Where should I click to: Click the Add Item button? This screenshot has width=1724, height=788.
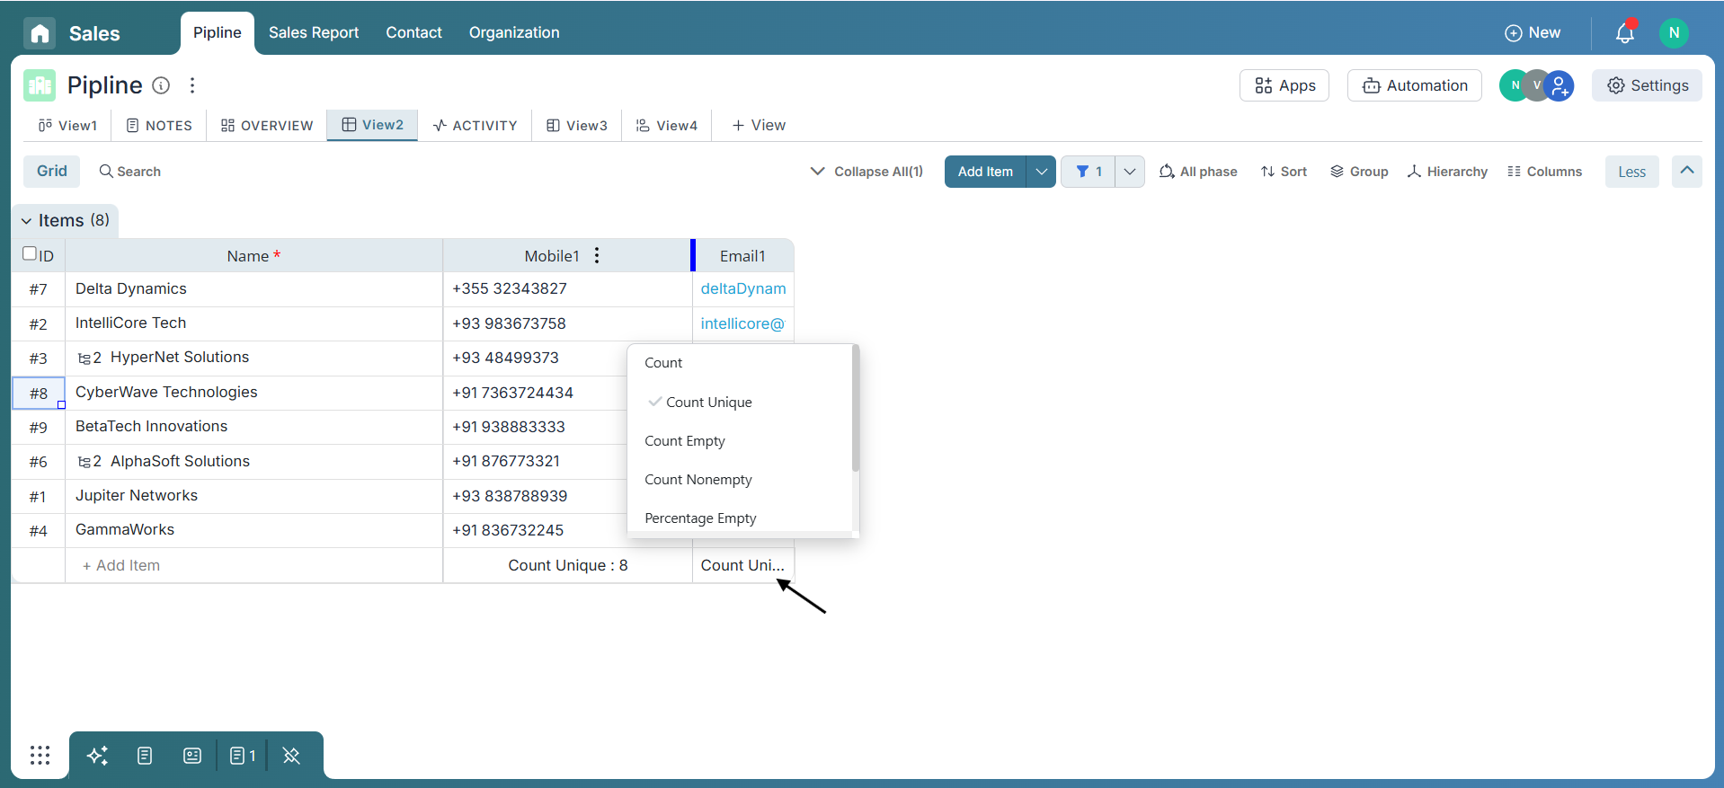(985, 172)
